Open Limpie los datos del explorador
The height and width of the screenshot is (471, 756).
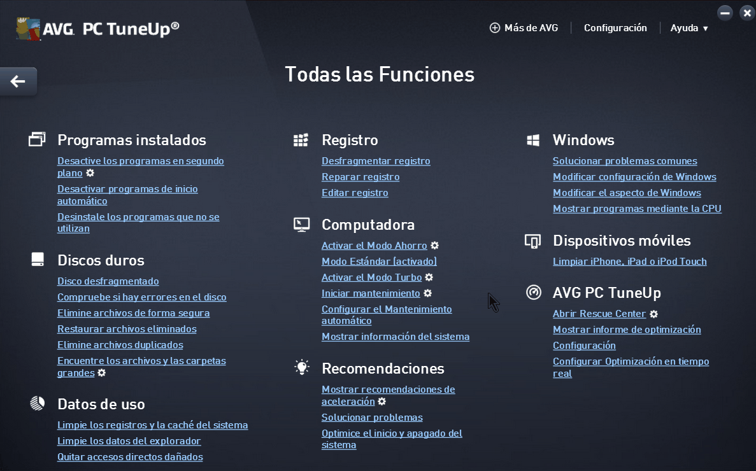click(129, 440)
